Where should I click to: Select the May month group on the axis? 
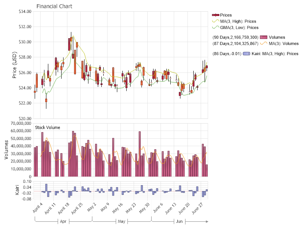point(122,221)
